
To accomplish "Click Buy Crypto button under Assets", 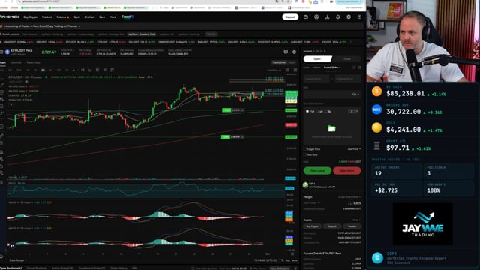I will (x=312, y=226).
